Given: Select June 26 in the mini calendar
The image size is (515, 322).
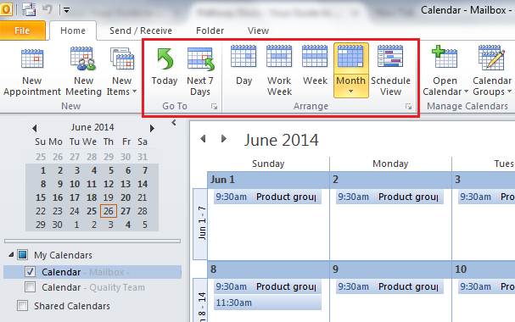Looking at the screenshot, I should coord(109,211).
